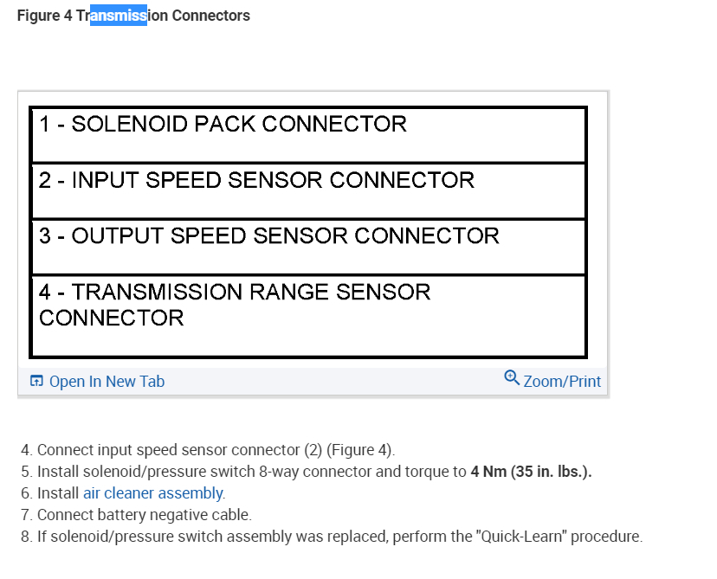Click the Open In New Tab icon
Screen dimensions: 717x579
coord(36,382)
